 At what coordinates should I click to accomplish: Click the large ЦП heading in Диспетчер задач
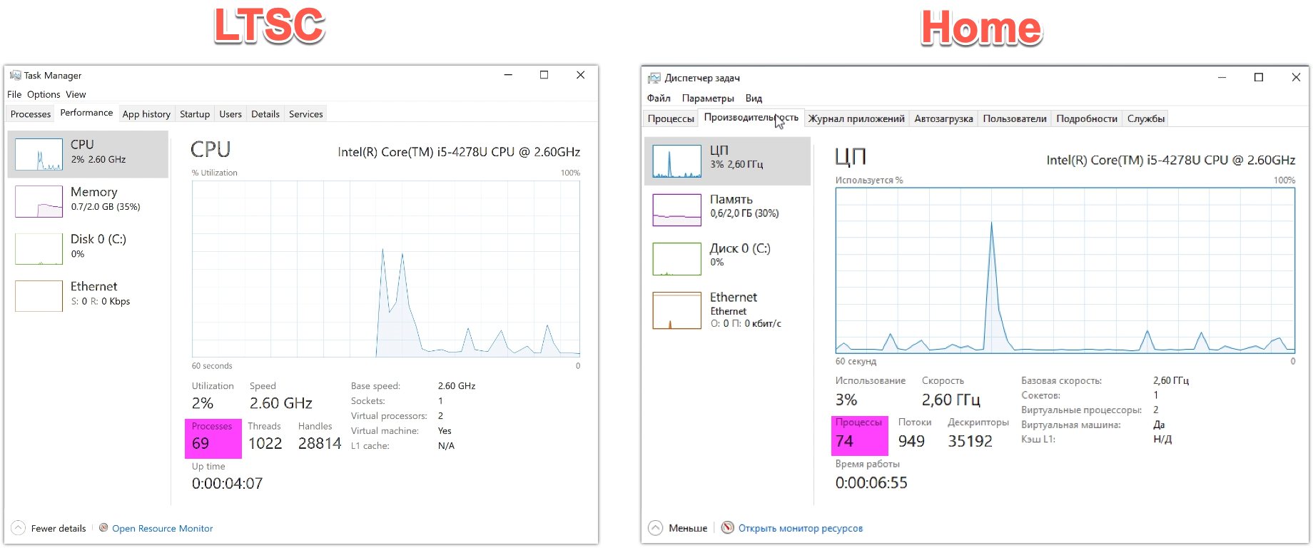coord(851,156)
